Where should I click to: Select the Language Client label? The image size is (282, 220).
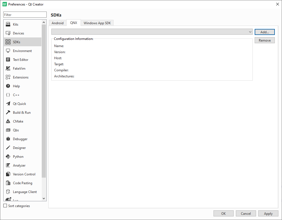point(25,192)
